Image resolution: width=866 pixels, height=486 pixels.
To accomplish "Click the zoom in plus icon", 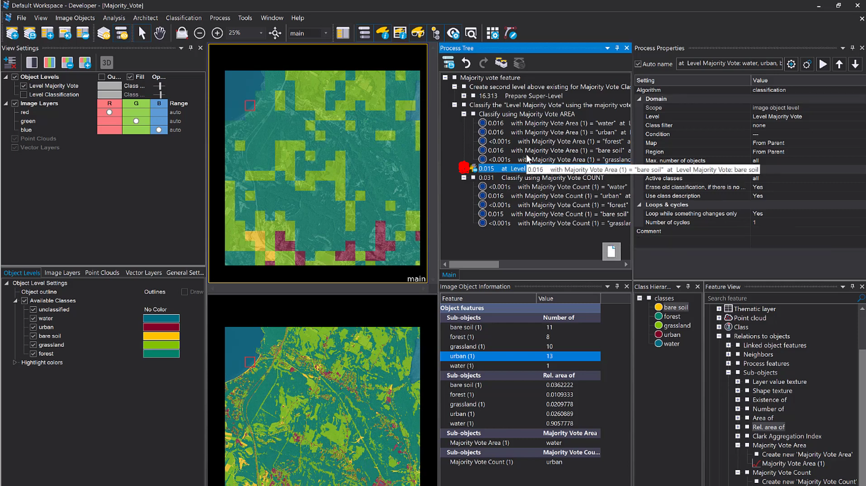I will coord(217,33).
